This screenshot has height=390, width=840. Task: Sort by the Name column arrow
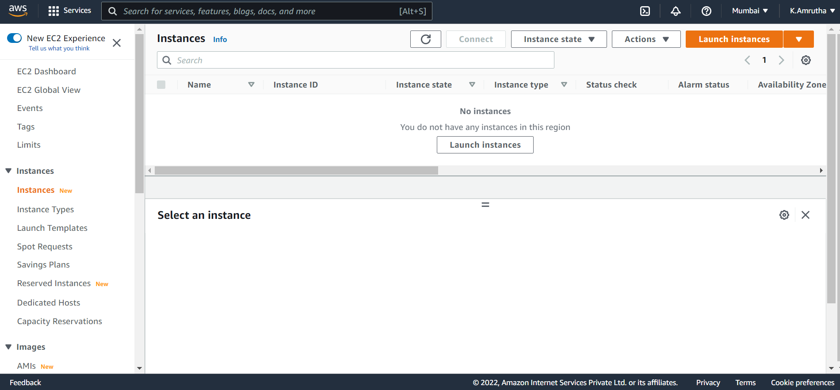click(x=251, y=84)
